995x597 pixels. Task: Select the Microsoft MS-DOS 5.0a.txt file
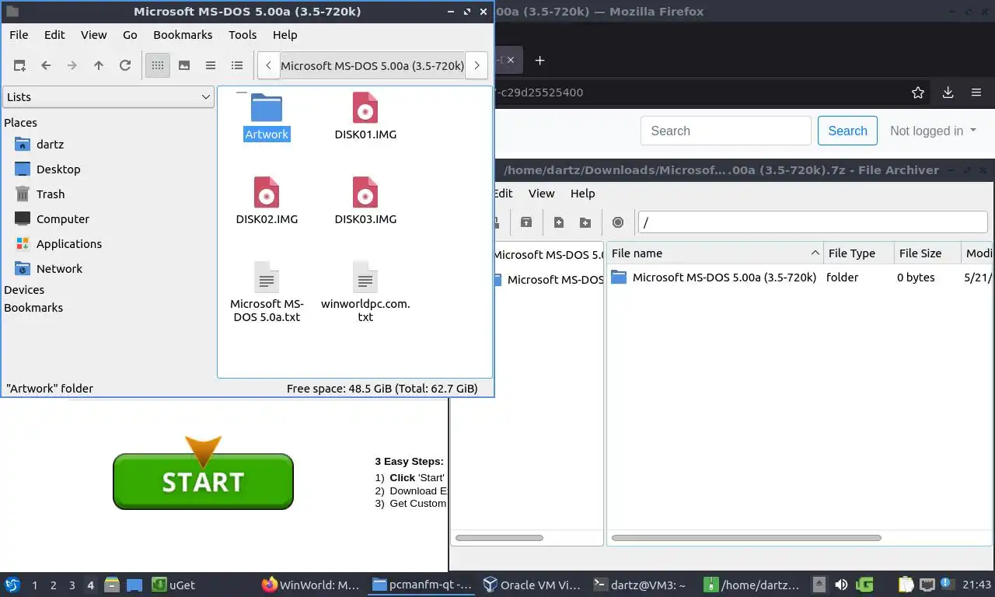pyautogui.click(x=267, y=292)
